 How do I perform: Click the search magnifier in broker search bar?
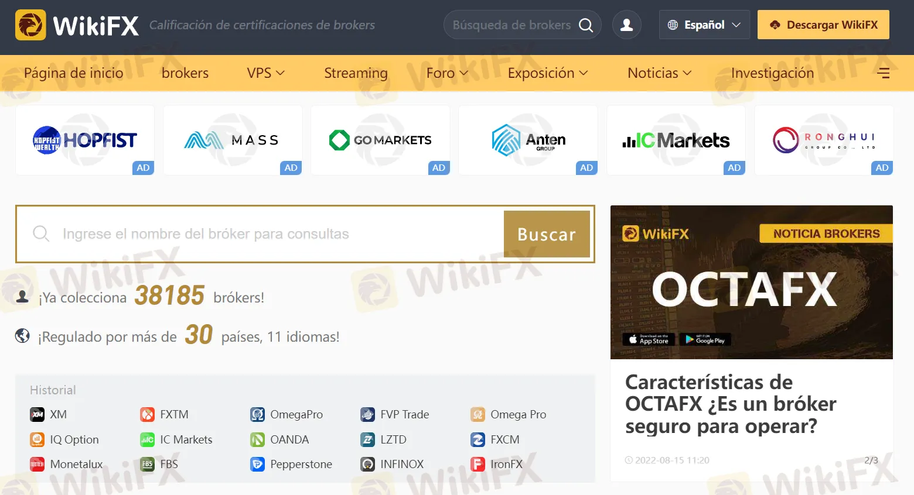[x=585, y=25]
